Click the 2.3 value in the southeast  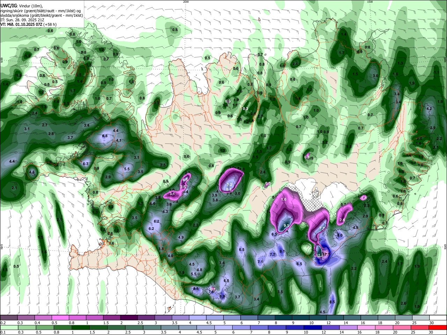[x=367, y=206]
